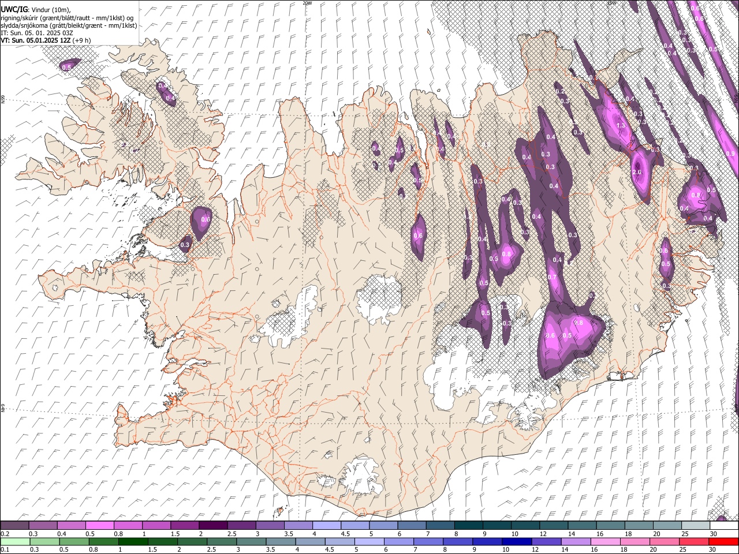
Task: Click the 'UWC/IG: Vindur (10m)' title text
Action: 36,10
